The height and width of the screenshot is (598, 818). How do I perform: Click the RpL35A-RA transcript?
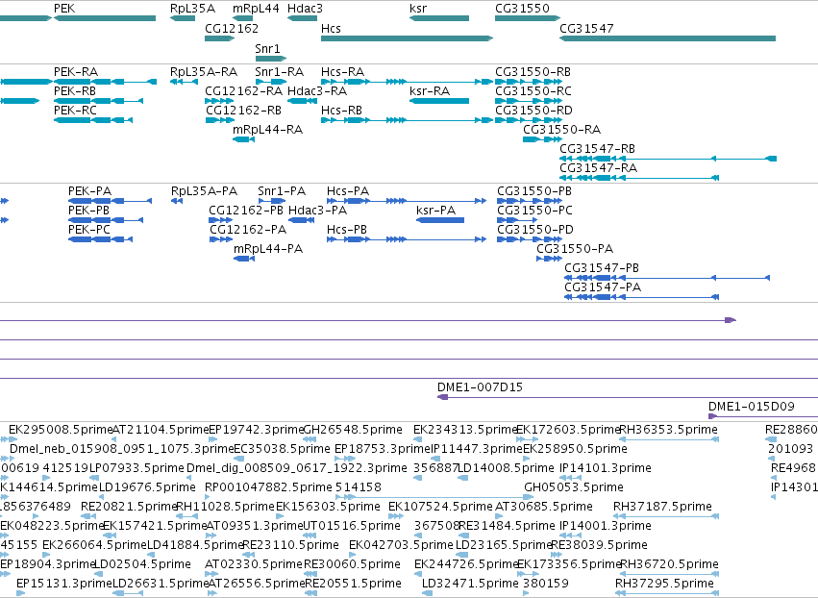click(184, 82)
